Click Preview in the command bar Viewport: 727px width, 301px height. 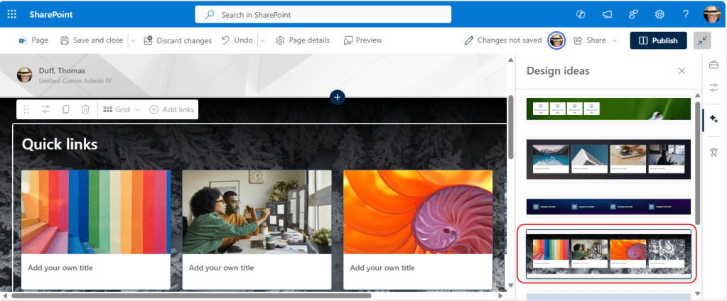(362, 40)
